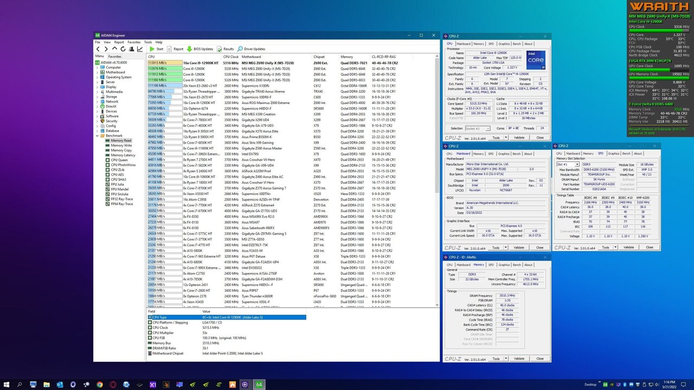
Task: Click the Refresh icon in AIDA64 toolbar
Action: [x=123, y=49]
